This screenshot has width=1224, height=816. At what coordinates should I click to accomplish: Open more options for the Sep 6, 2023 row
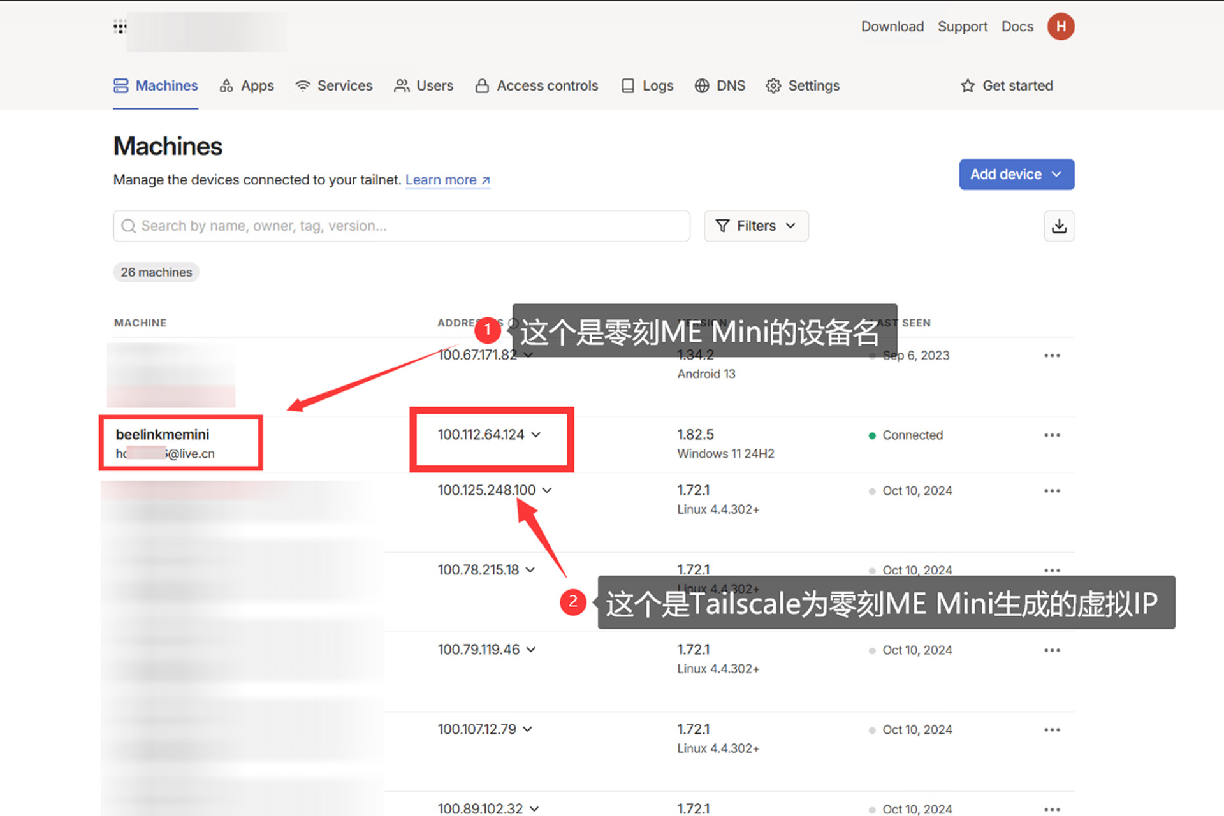coord(1052,356)
